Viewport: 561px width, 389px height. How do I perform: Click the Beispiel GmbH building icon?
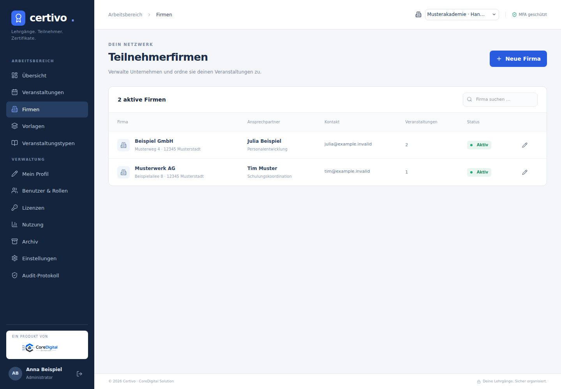tap(123, 145)
